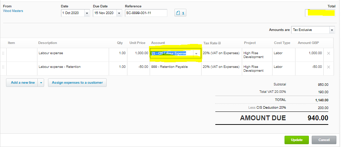The image size is (341, 147).
Task: Open the Due Date picker dropdown arrow
Action: tap(119, 13)
